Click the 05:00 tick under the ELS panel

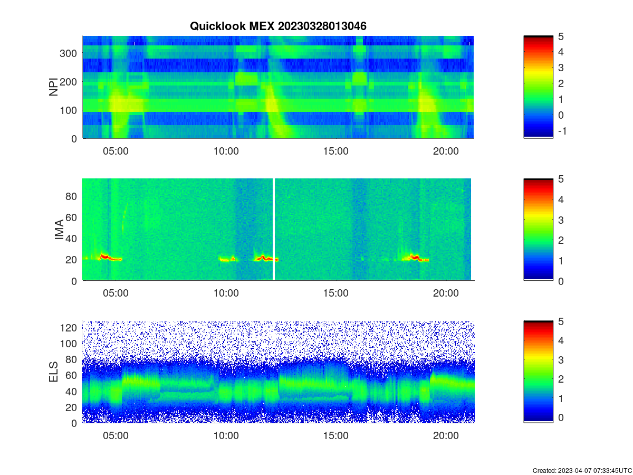pos(116,435)
